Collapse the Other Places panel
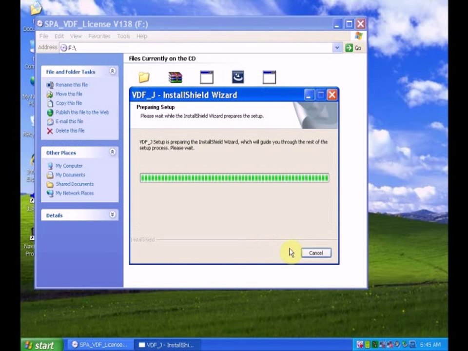The height and width of the screenshot is (351, 468). (113, 152)
